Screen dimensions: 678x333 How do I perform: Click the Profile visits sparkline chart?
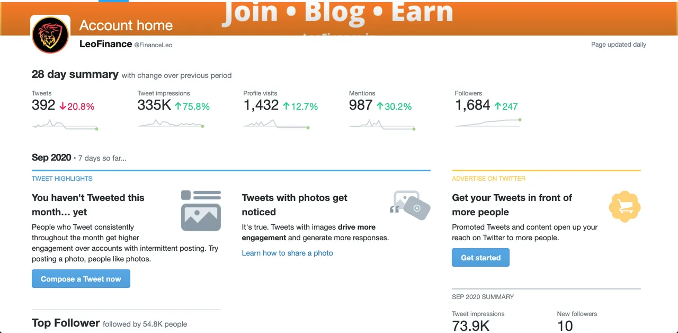point(276,125)
